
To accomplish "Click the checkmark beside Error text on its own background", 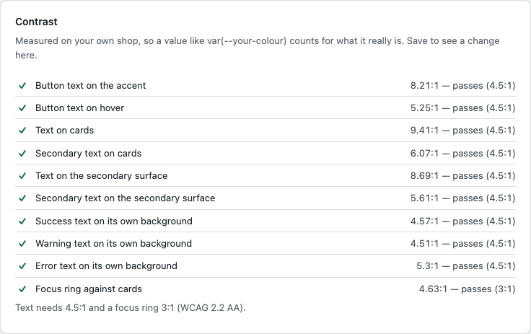I will click(x=22, y=266).
